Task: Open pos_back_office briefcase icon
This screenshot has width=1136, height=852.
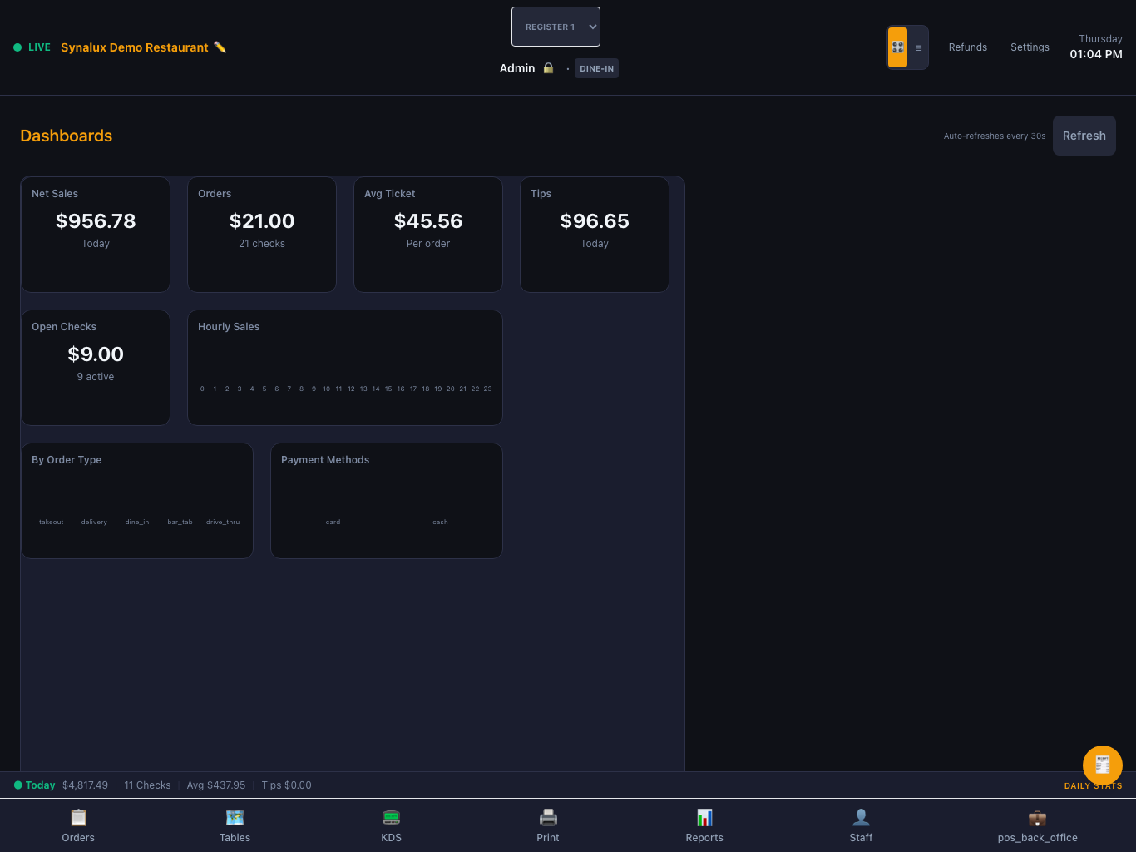Action: pyautogui.click(x=1038, y=818)
